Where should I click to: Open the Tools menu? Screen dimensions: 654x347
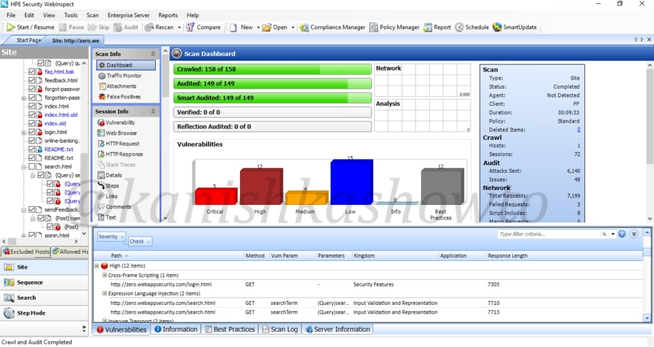[71, 15]
